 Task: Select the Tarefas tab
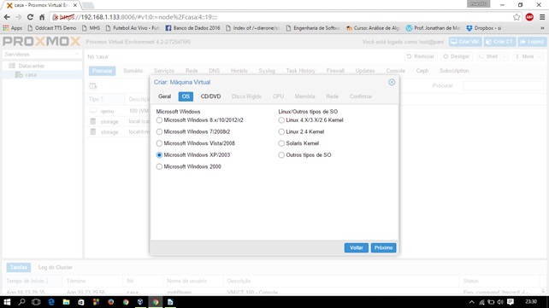pyautogui.click(x=19, y=267)
